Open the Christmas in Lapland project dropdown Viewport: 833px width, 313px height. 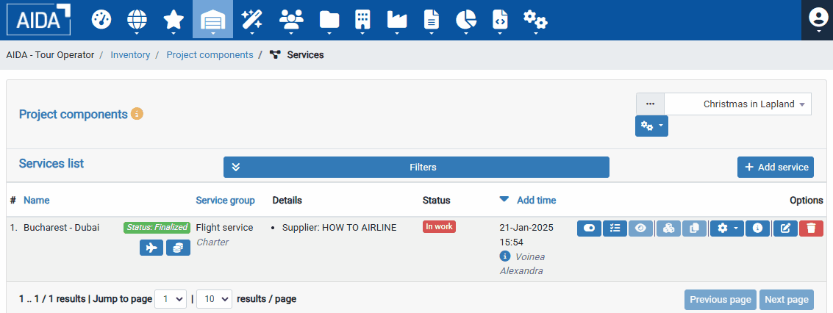(738, 104)
